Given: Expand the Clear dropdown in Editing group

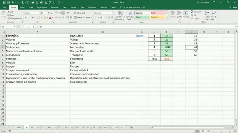Looking at the screenshot, I should point(199,18).
